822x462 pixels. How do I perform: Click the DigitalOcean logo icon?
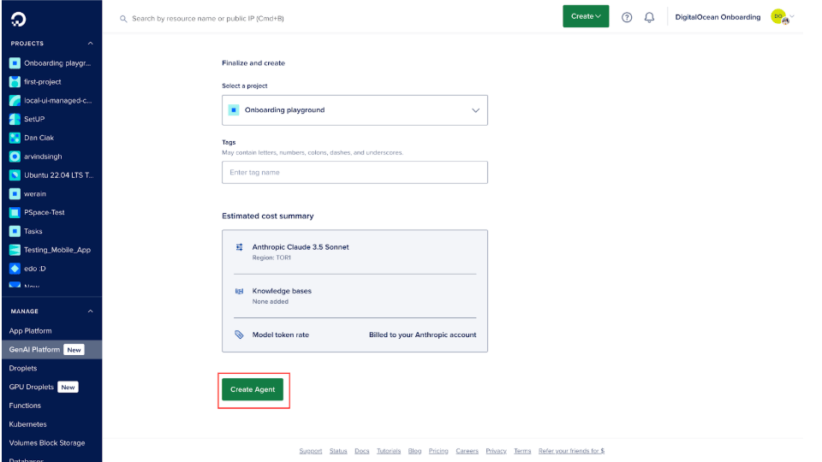point(18,20)
